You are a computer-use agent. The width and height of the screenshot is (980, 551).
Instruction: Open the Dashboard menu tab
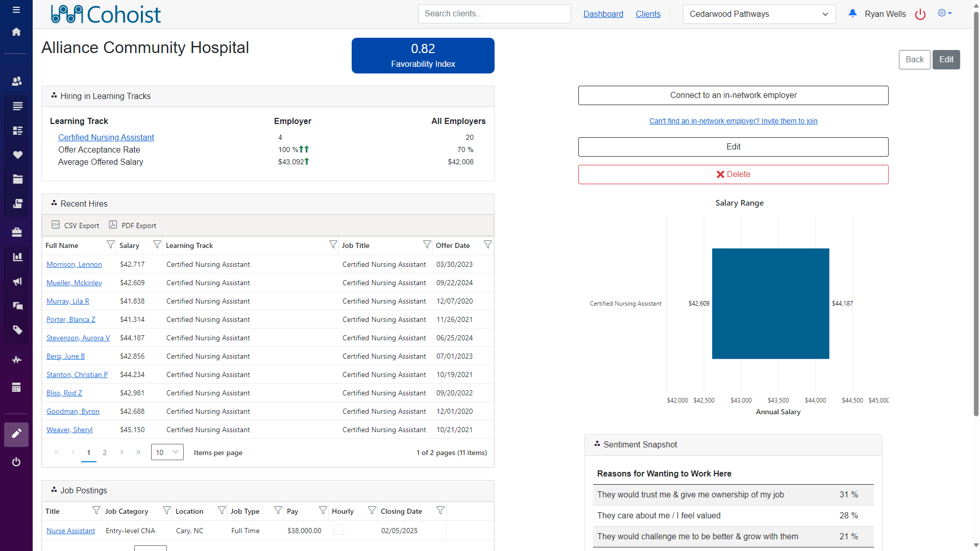coord(602,13)
